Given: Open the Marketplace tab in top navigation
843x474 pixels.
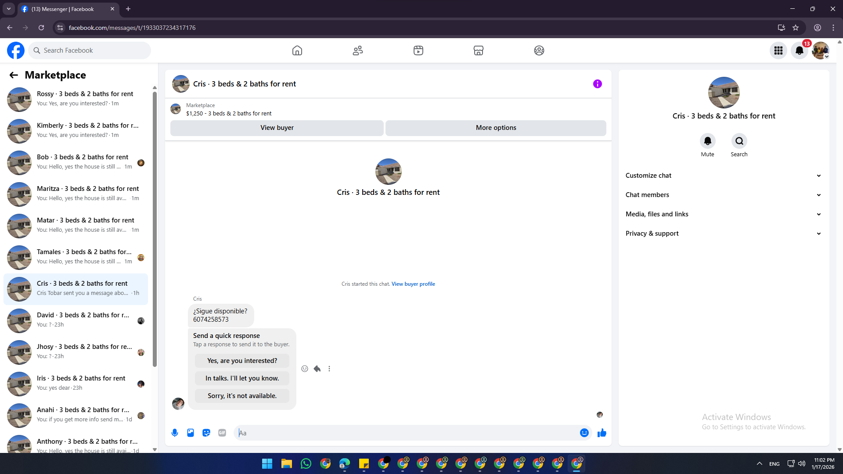Looking at the screenshot, I should point(478,50).
